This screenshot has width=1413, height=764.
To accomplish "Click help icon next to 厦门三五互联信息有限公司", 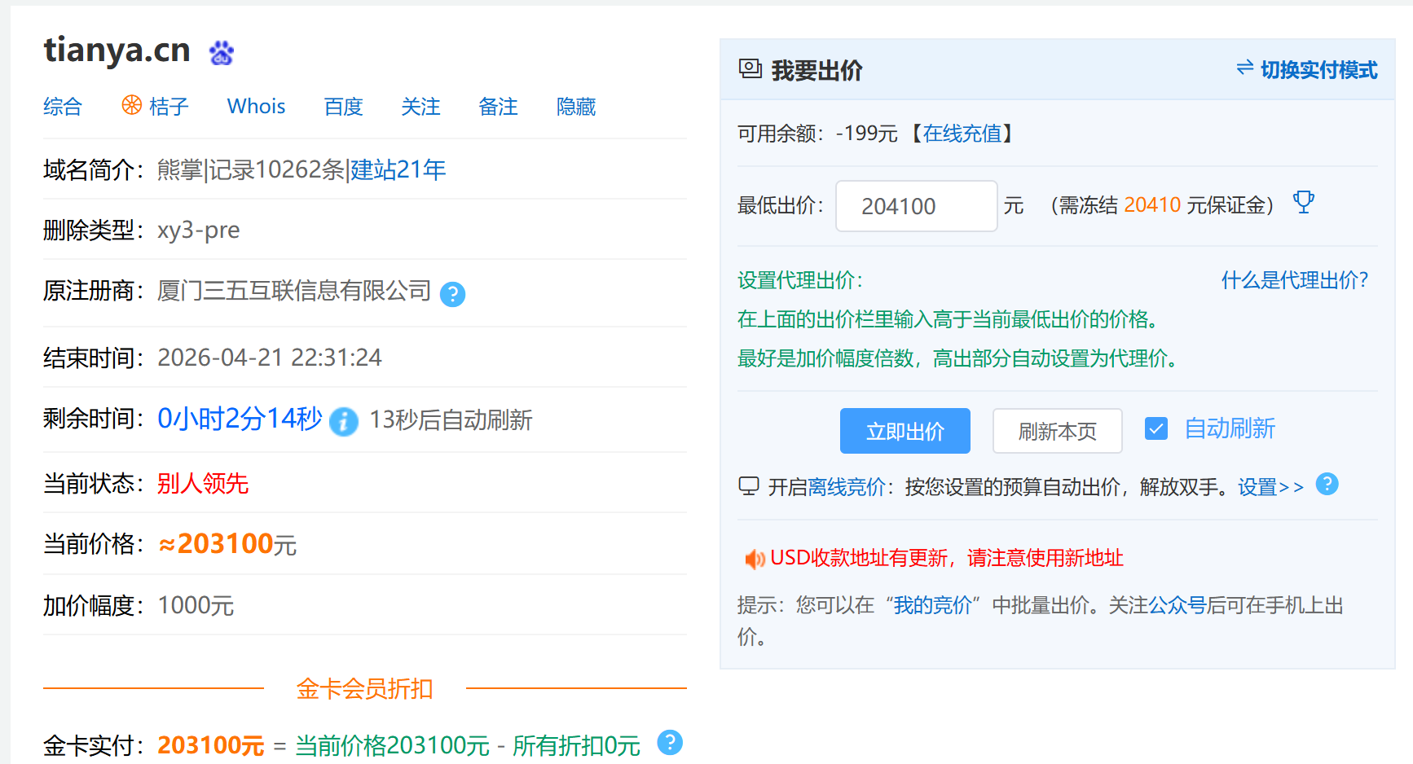I will tap(452, 294).
